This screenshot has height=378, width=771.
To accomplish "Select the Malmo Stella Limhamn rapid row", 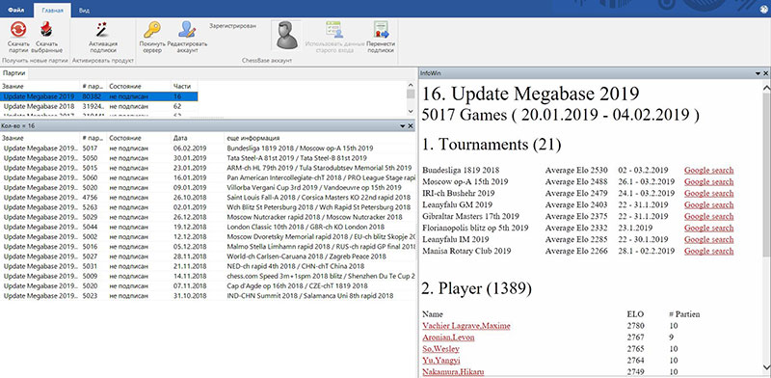I will click(x=208, y=247).
